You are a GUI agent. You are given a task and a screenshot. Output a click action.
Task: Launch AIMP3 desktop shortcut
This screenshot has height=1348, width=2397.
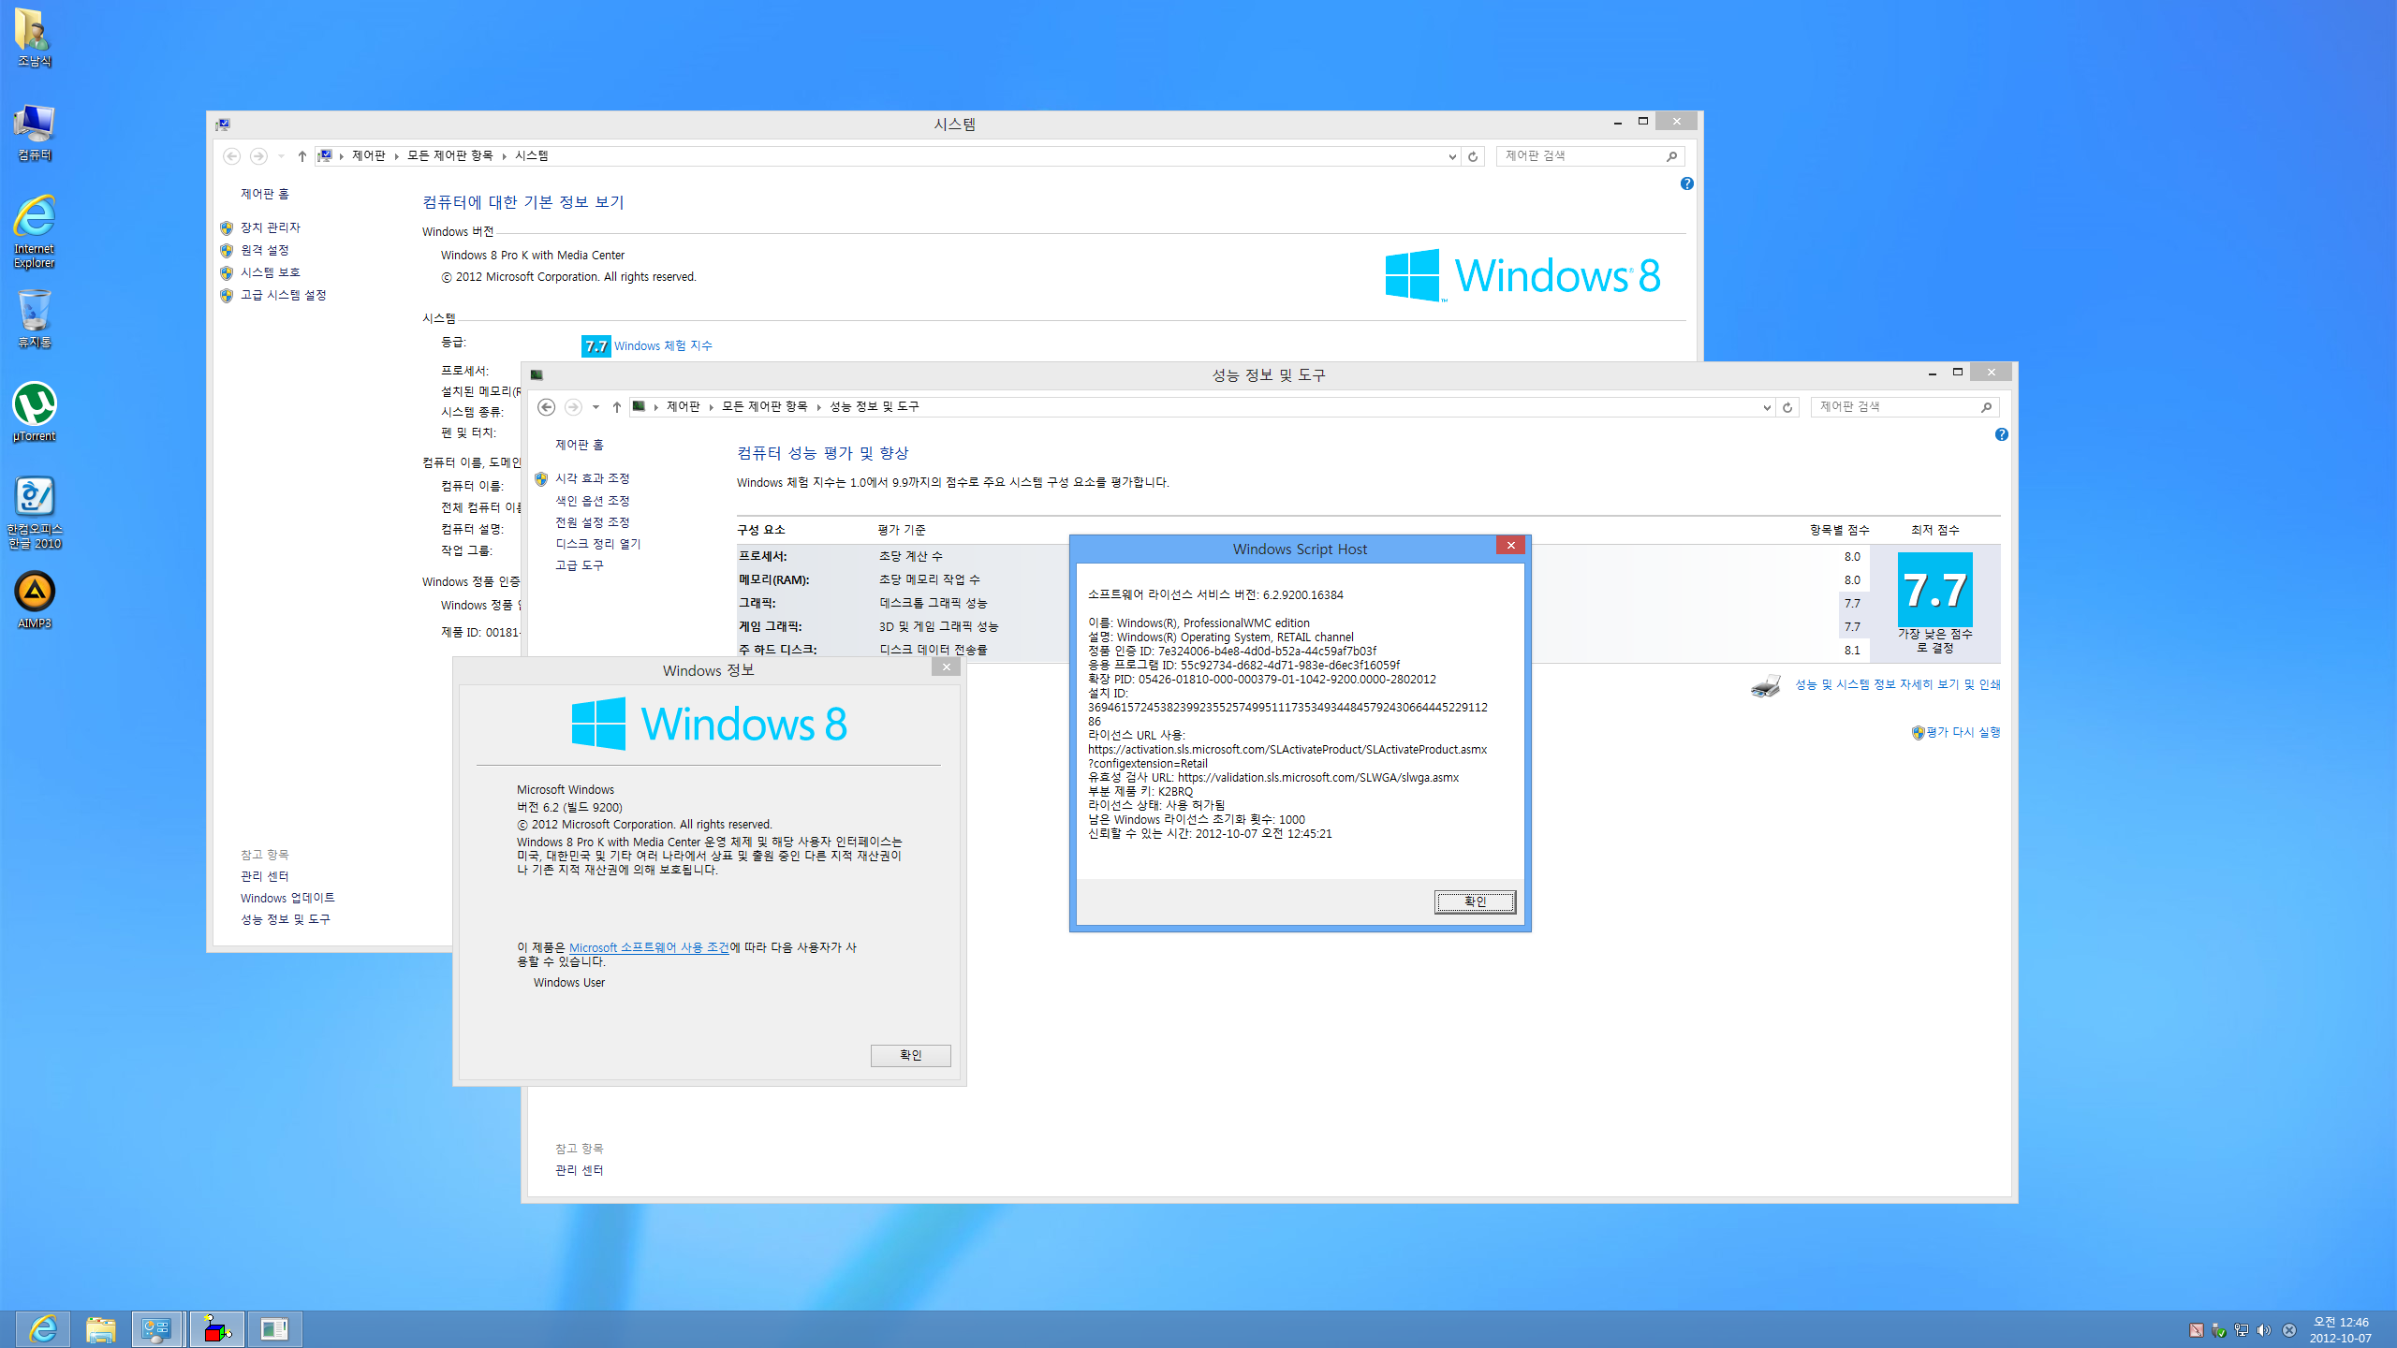coord(34,600)
